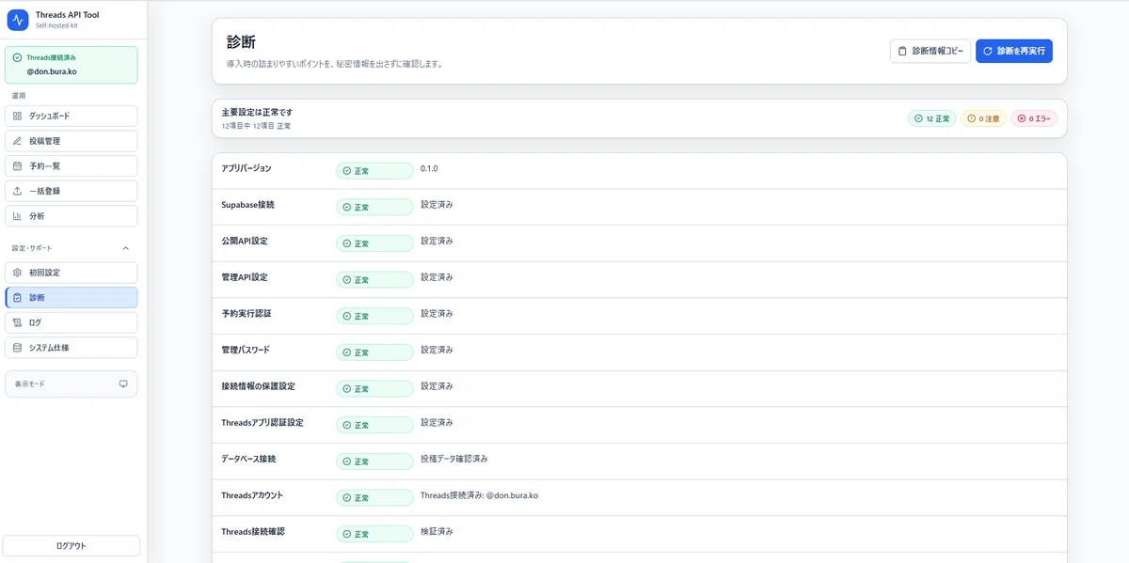Click the Threadsアプリ認証設定 row label
The height and width of the screenshot is (563, 1129).
tap(262, 423)
